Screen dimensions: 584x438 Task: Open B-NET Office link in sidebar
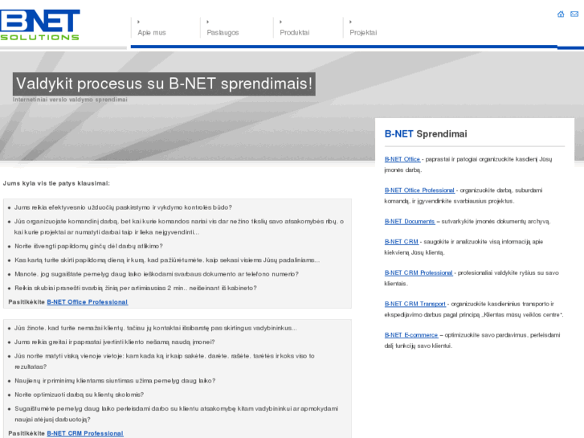(x=402, y=159)
